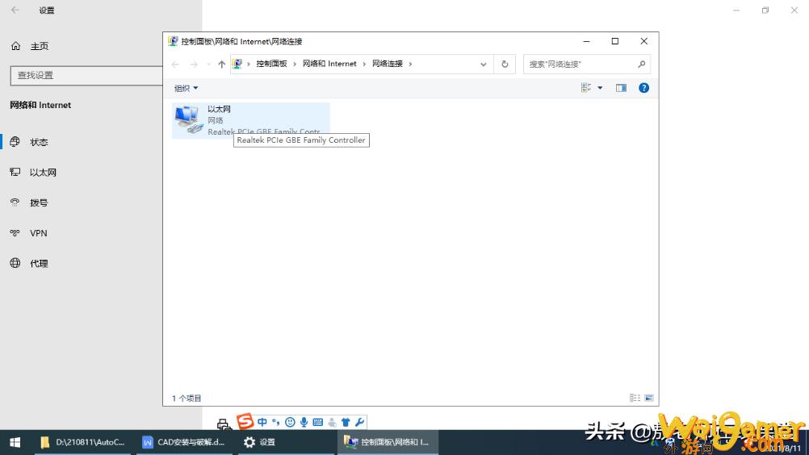809x455 pixels.
Task: Click the change view icon in toolbar
Action: point(586,88)
